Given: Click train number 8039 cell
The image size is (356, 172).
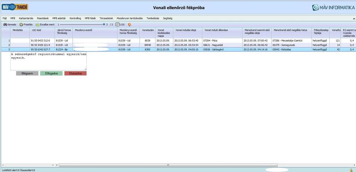Looking at the screenshot, I should (x=147, y=41).
